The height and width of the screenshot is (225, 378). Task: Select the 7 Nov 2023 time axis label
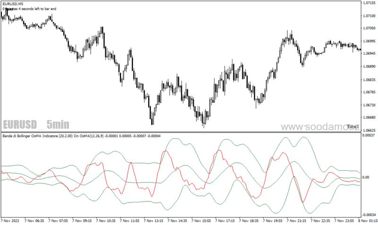(x=10, y=221)
